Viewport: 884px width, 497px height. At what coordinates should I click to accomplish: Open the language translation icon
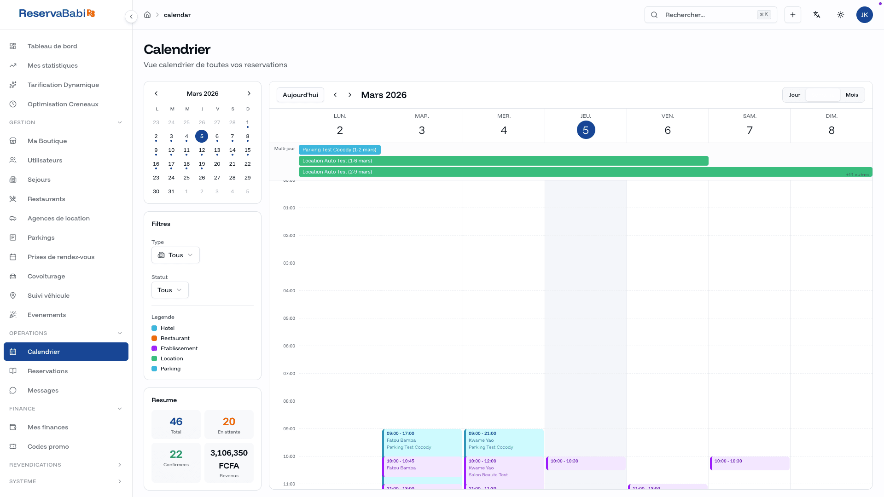tap(817, 15)
